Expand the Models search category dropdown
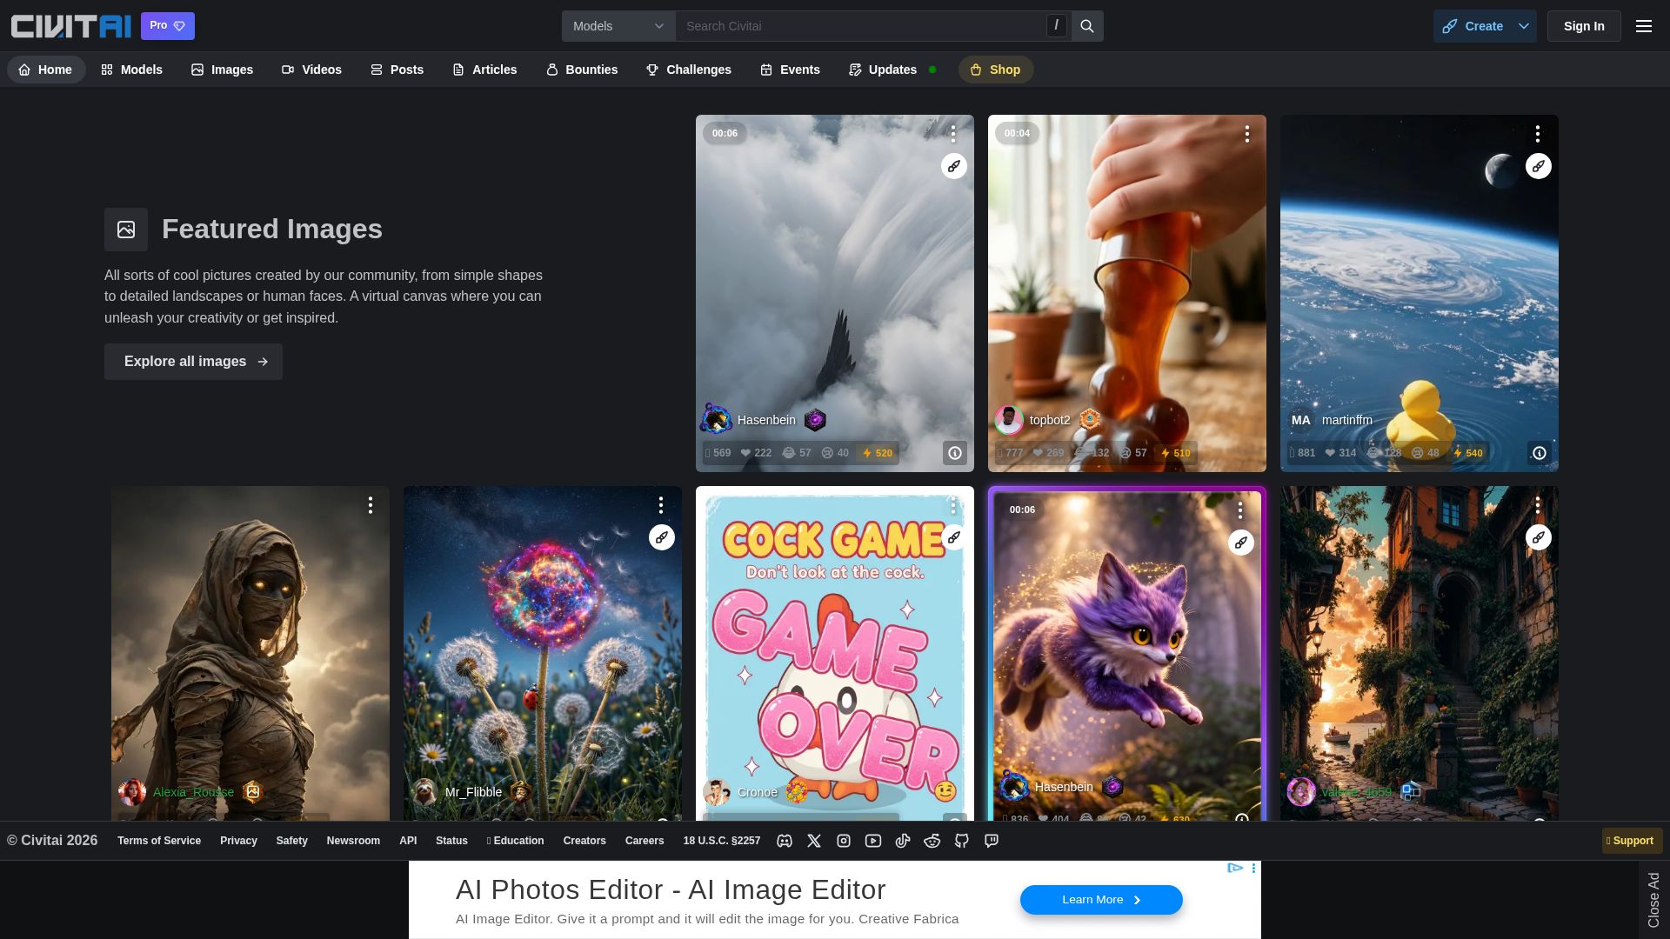1670x939 pixels. pyautogui.click(x=618, y=26)
